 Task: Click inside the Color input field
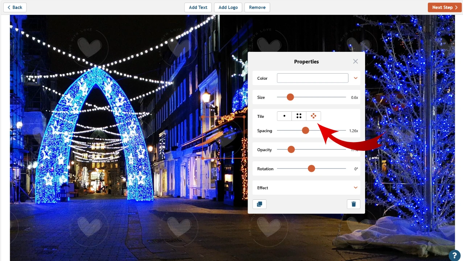[312, 78]
